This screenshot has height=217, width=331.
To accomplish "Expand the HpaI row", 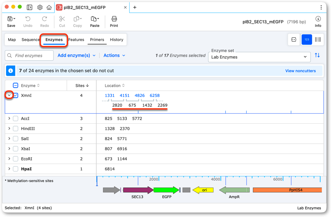I will click(9, 169).
